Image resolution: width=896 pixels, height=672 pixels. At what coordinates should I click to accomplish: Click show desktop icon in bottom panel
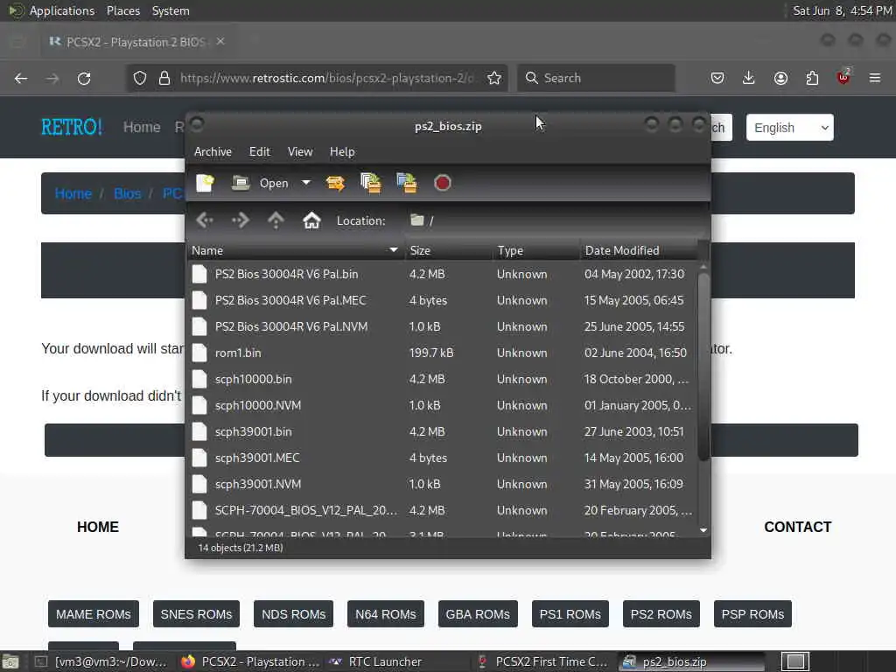point(10,661)
